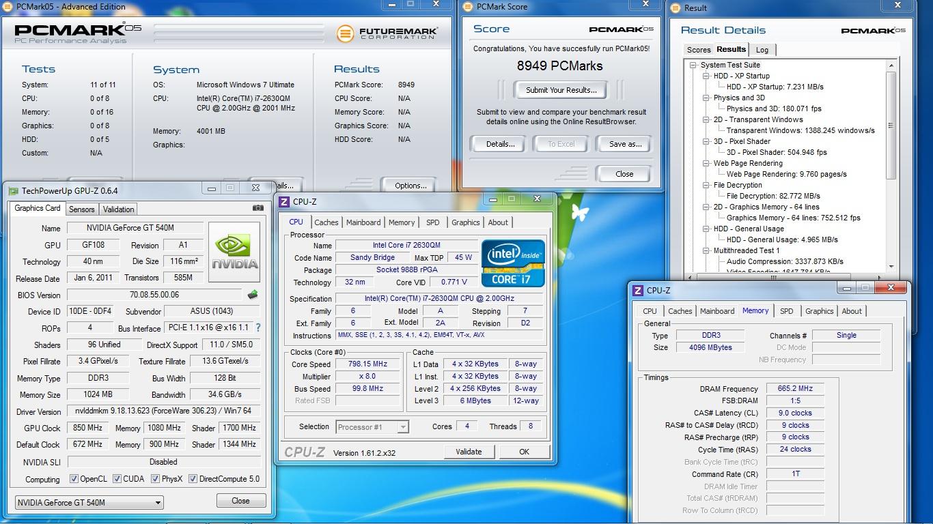
Task: Collapse the File Decryption node
Action: point(706,186)
